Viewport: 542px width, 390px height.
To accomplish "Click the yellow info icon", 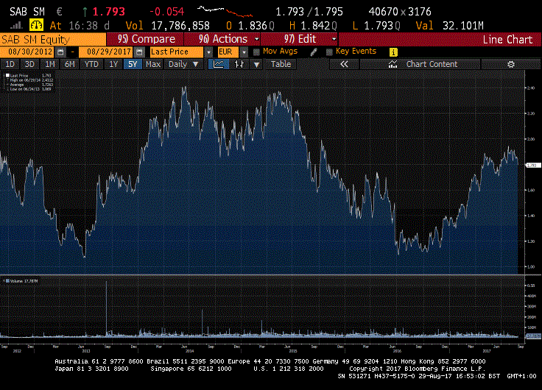I will [393, 52].
